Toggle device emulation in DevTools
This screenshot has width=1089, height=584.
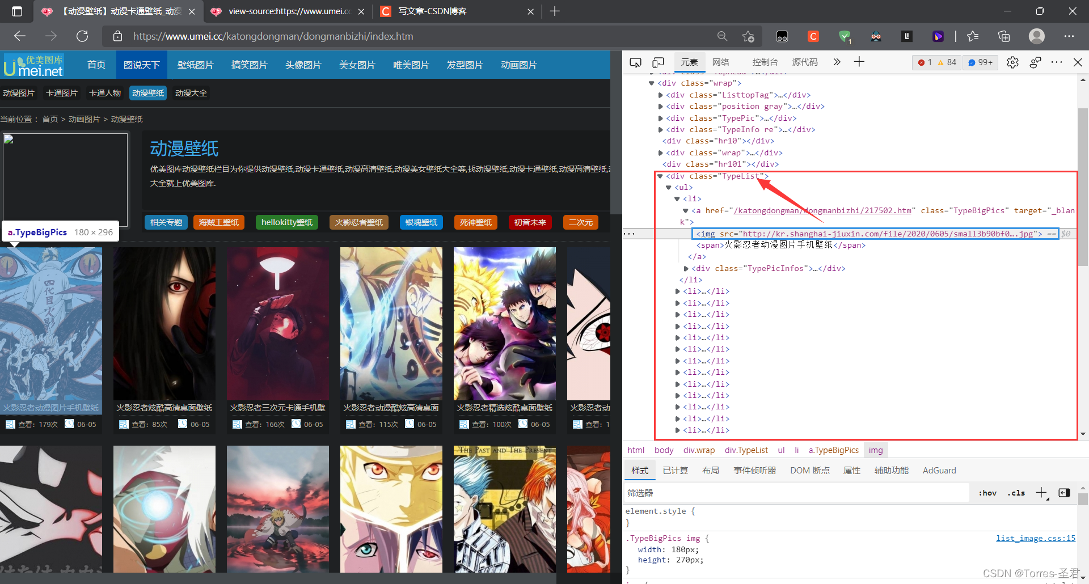(x=658, y=62)
